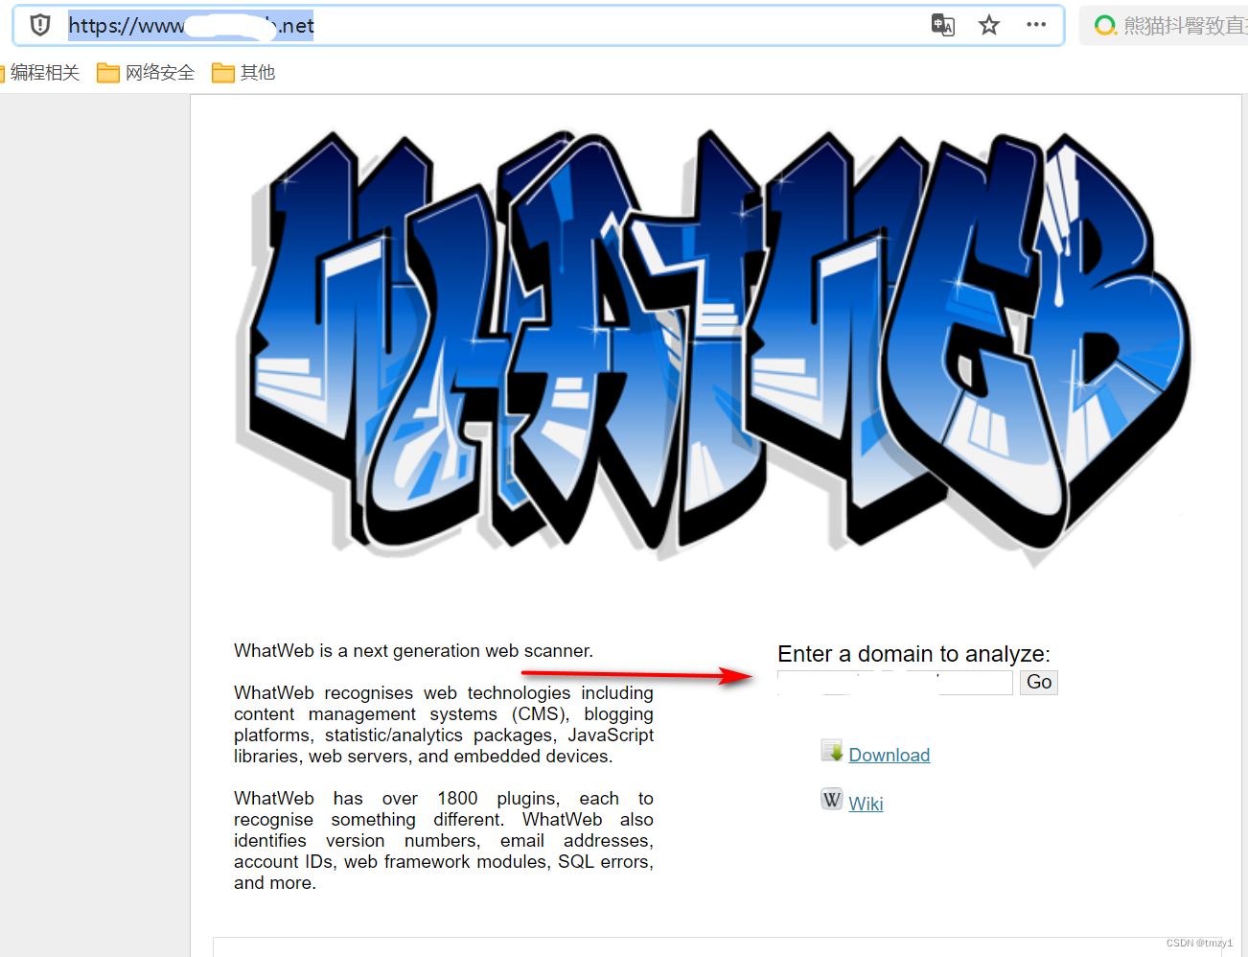Open the 编程相关 bookmarks folder

pyautogui.click(x=40, y=73)
